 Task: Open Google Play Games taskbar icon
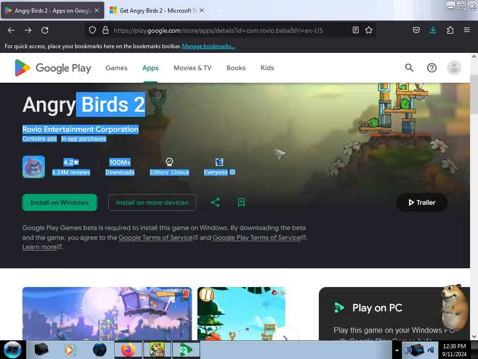coord(186,350)
